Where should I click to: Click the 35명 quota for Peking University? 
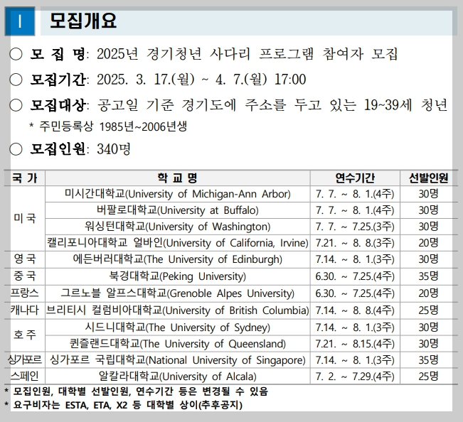(428, 276)
